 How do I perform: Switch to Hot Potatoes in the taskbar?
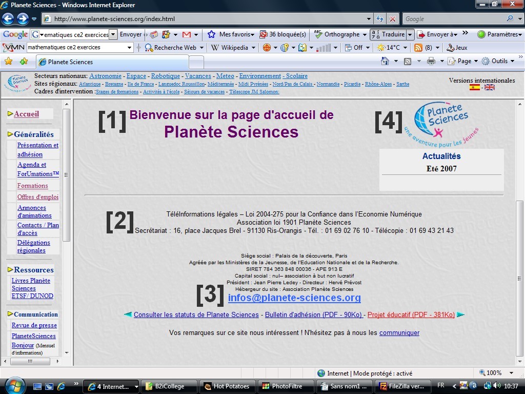pyautogui.click(x=228, y=386)
